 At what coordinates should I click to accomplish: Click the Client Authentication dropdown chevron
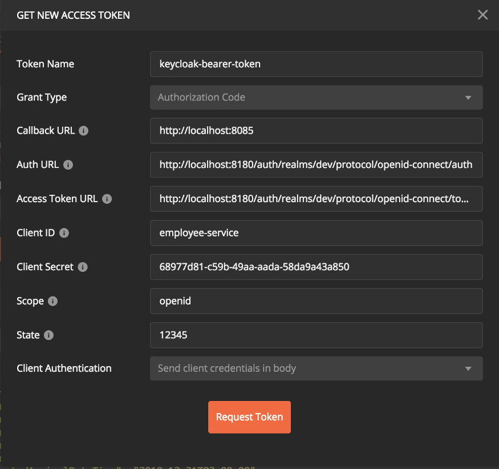tap(469, 368)
